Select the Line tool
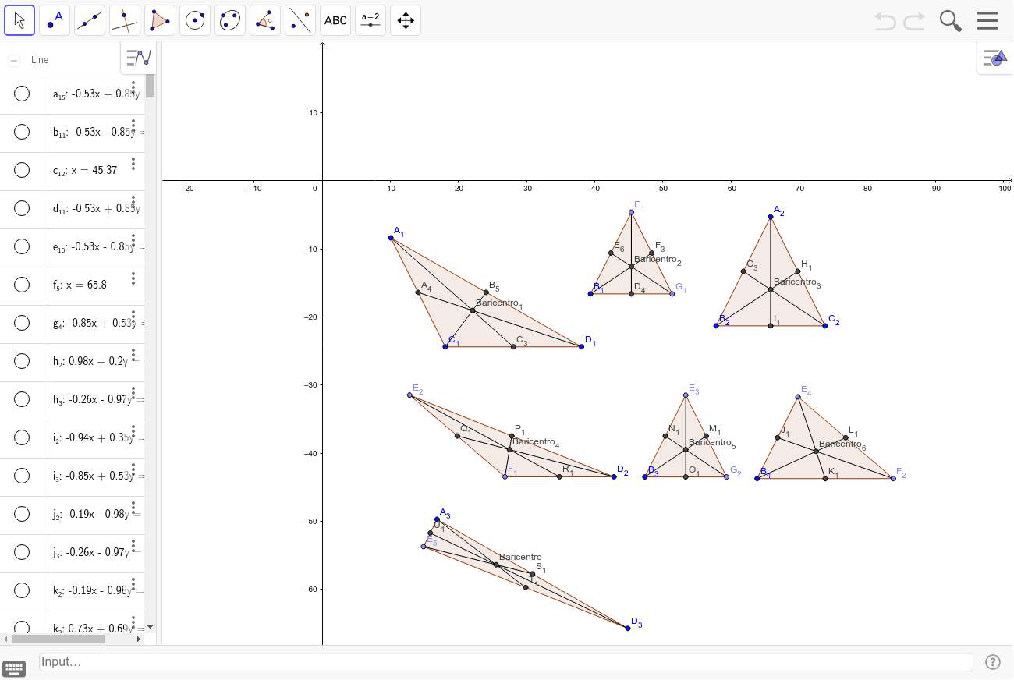 click(90, 20)
